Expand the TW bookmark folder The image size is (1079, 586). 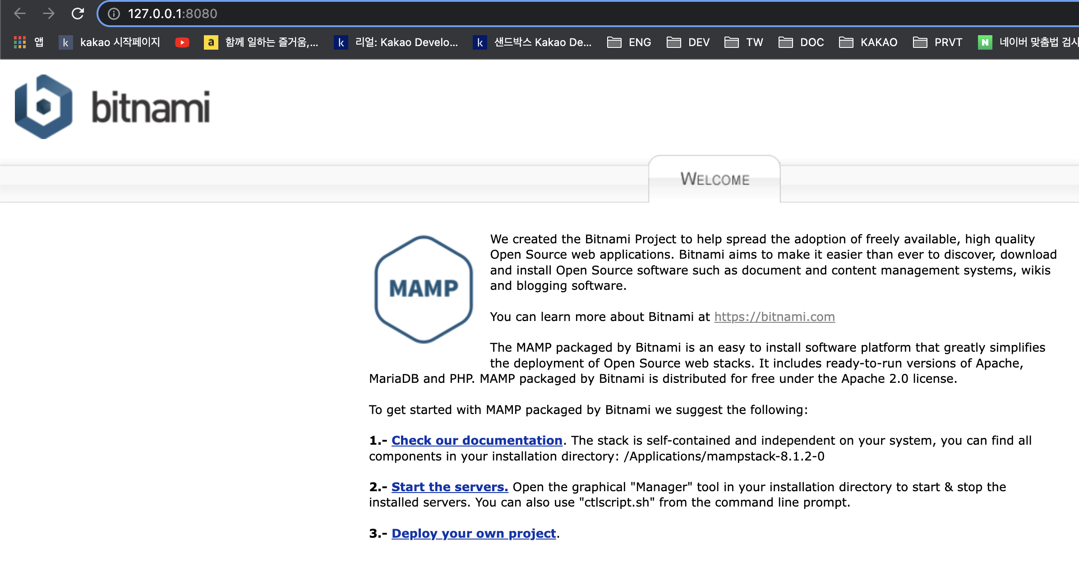[744, 42]
